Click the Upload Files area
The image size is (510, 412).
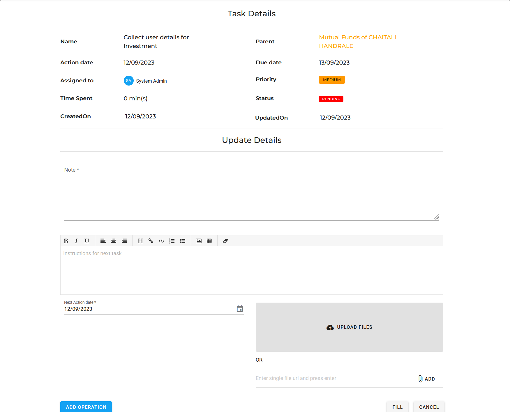[349, 327]
